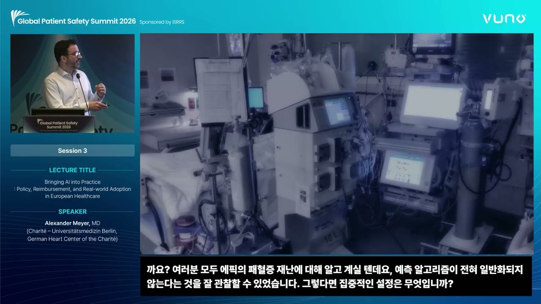Click the podium Global Patient Safety Summit sign

pos(59,124)
